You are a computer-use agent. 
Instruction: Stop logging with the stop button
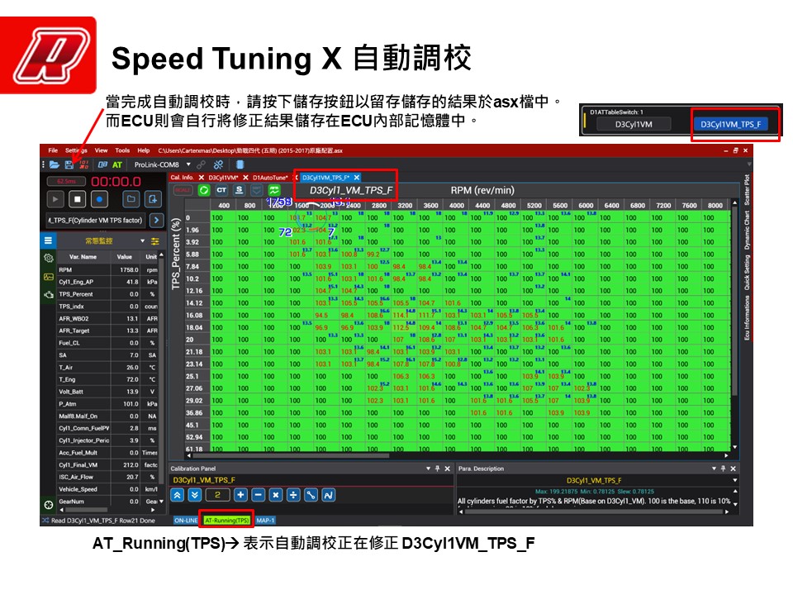78,199
